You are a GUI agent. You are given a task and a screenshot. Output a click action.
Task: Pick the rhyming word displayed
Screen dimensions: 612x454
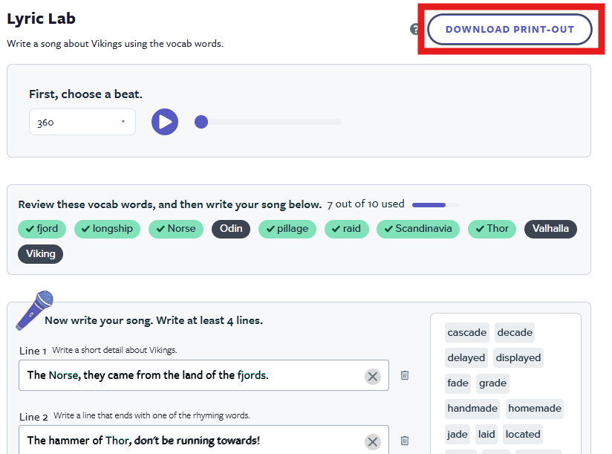[x=518, y=358]
